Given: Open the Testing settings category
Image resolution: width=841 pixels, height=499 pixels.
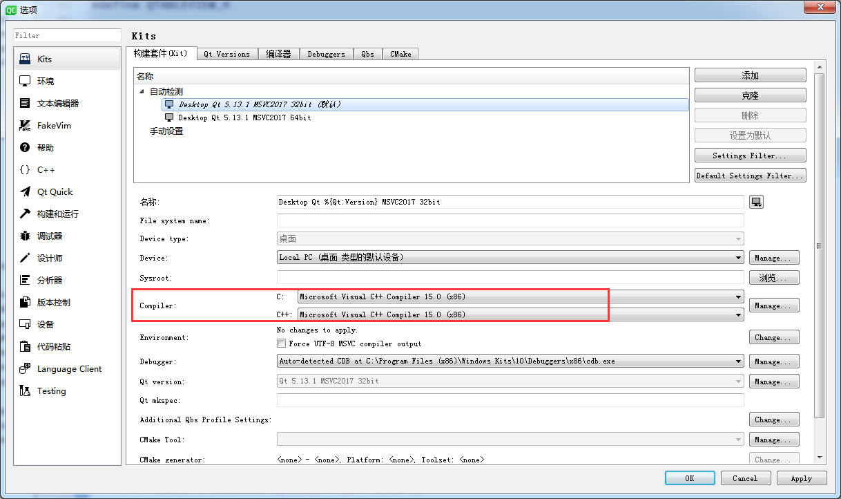Looking at the screenshot, I should coord(68,391).
